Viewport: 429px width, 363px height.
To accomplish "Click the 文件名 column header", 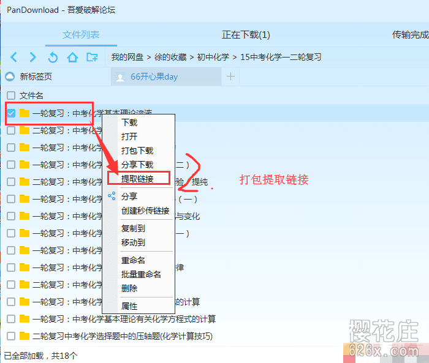I will (31, 95).
